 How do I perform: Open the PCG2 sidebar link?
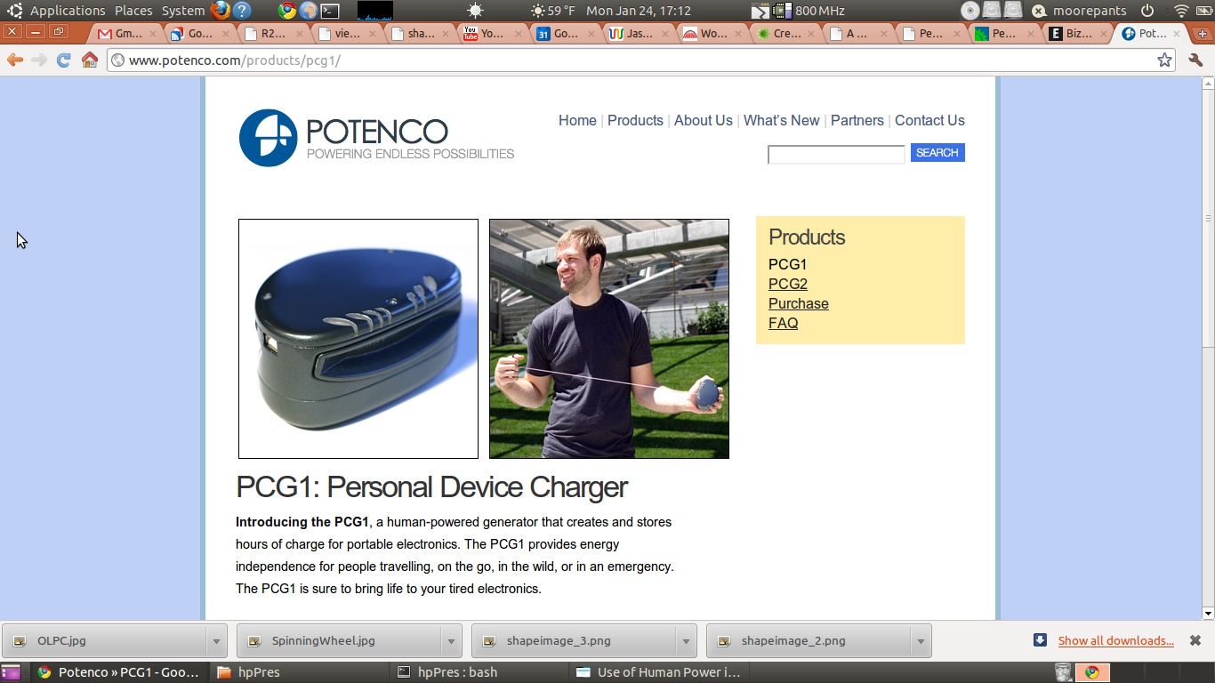point(788,284)
